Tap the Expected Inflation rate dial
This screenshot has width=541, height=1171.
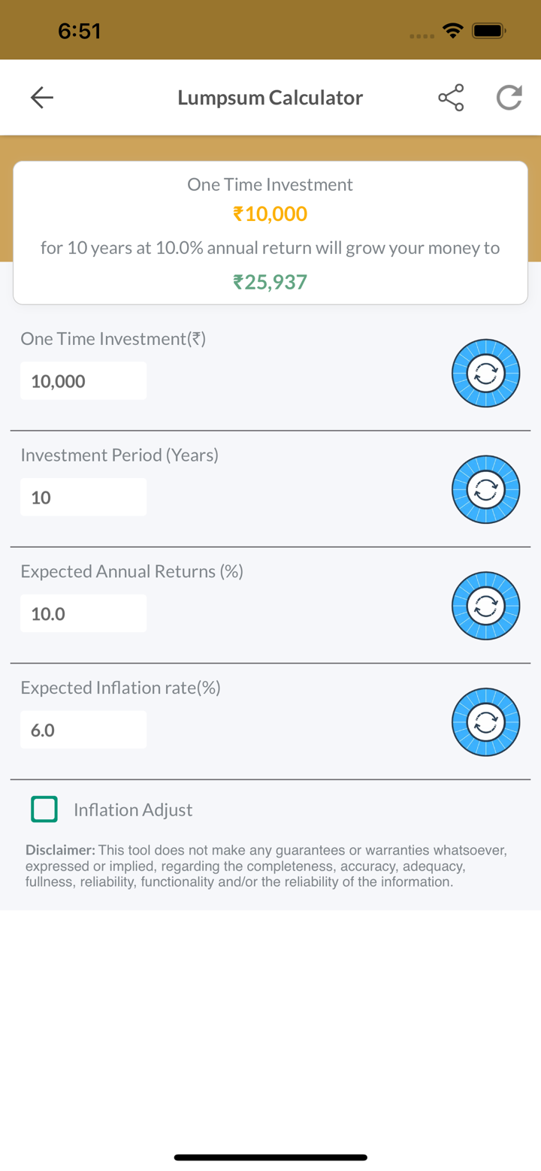point(486,723)
